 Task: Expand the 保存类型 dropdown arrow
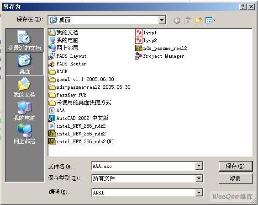pos(199,178)
